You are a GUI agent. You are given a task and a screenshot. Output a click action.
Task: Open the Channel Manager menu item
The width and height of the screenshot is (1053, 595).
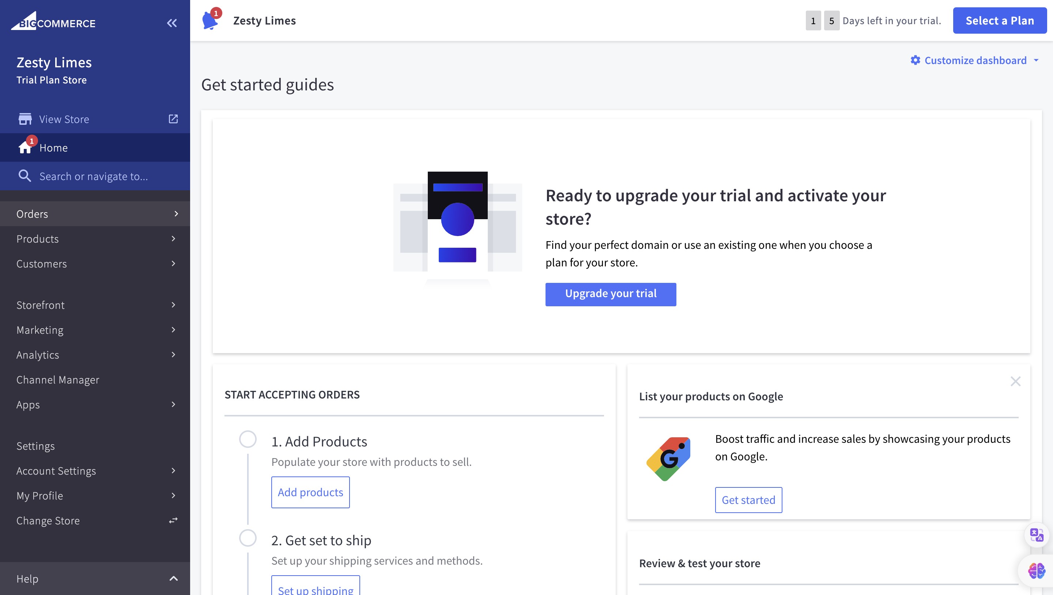[58, 380]
